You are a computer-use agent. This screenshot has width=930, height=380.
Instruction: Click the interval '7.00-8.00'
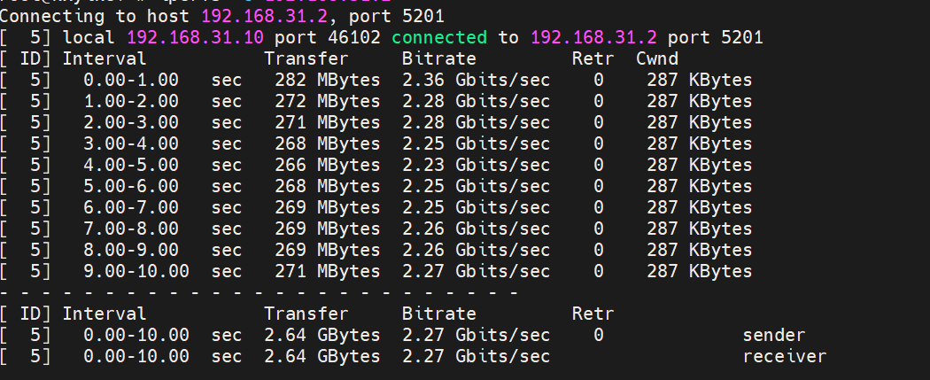(131, 229)
